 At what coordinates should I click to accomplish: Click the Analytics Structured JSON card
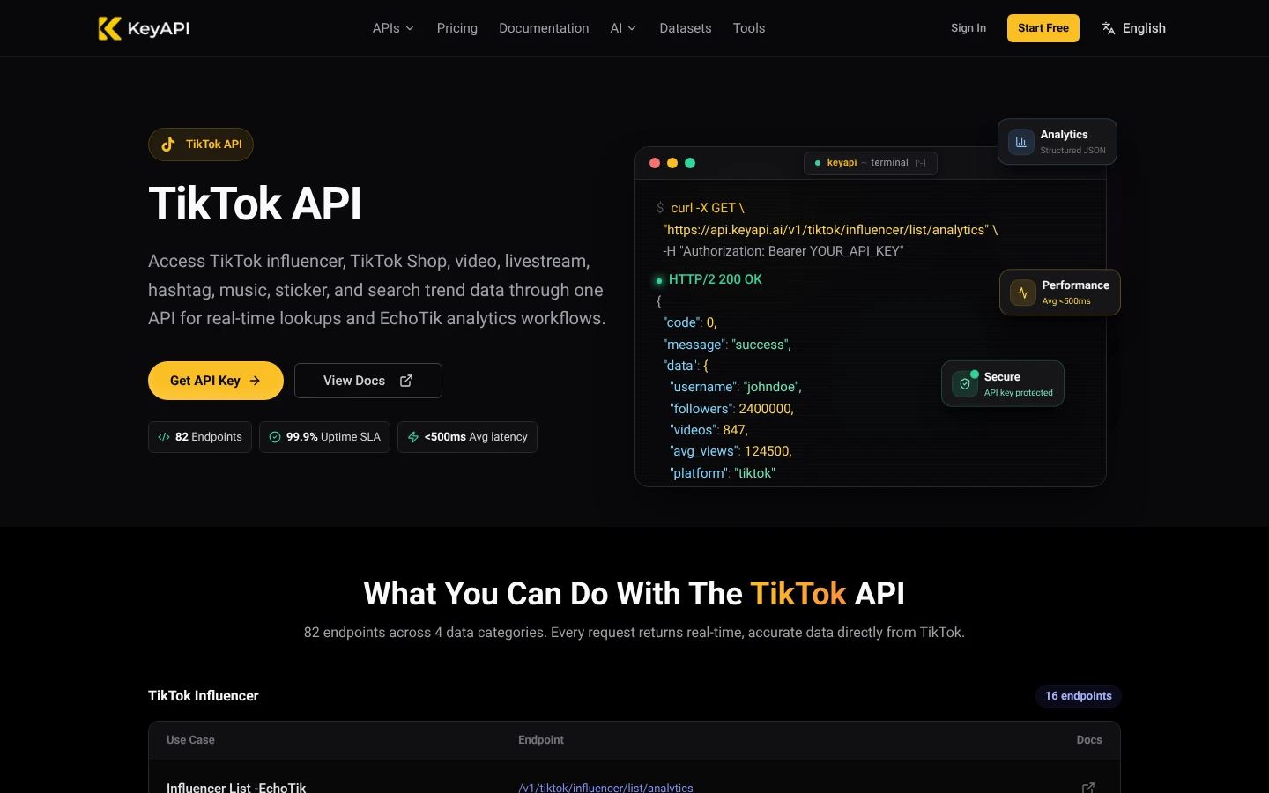1057,142
